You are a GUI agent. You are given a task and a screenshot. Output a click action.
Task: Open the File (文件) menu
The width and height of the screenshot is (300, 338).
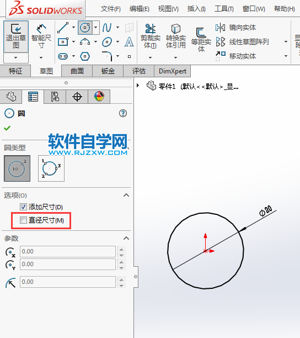pyautogui.click(x=111, y=9)
